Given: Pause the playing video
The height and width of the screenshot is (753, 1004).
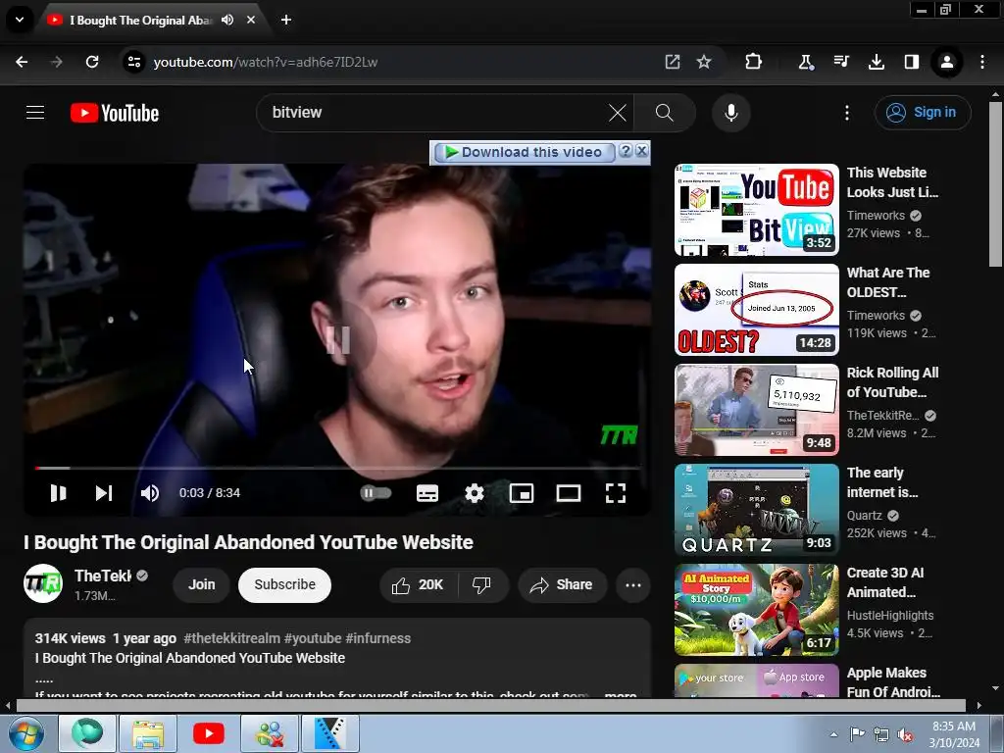Looking at the screenshot, I should pos(58,492).
